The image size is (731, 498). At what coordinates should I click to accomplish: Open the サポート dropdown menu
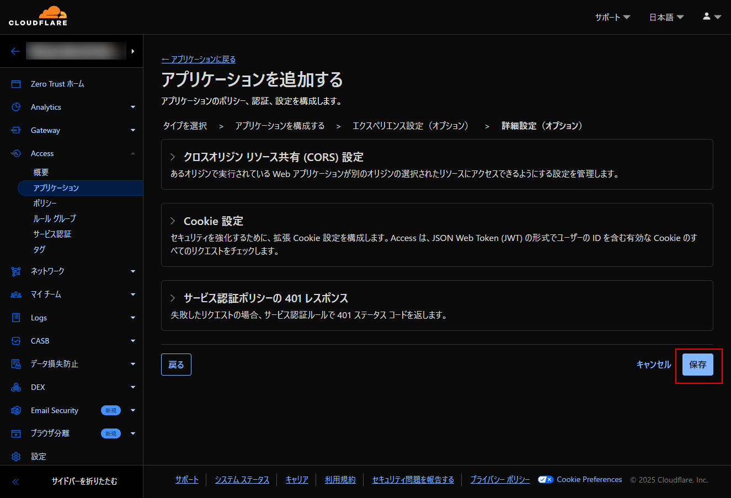pyautogui.click(x=612, y=17)
